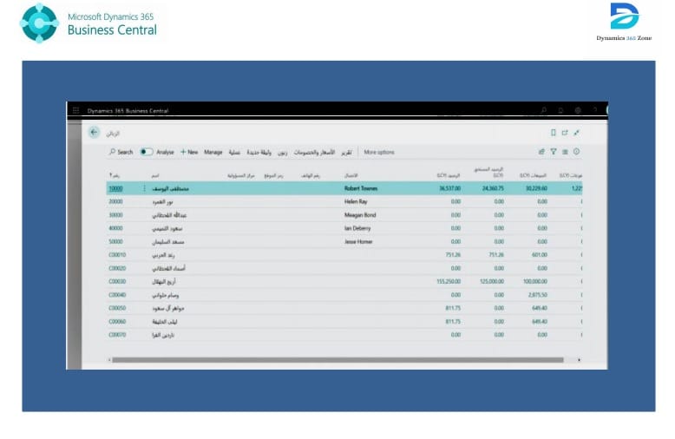This screenshot has width=675, height=439.
Task: Open the وثيقة جديدة menu
Action: click(x=259, y=153)
